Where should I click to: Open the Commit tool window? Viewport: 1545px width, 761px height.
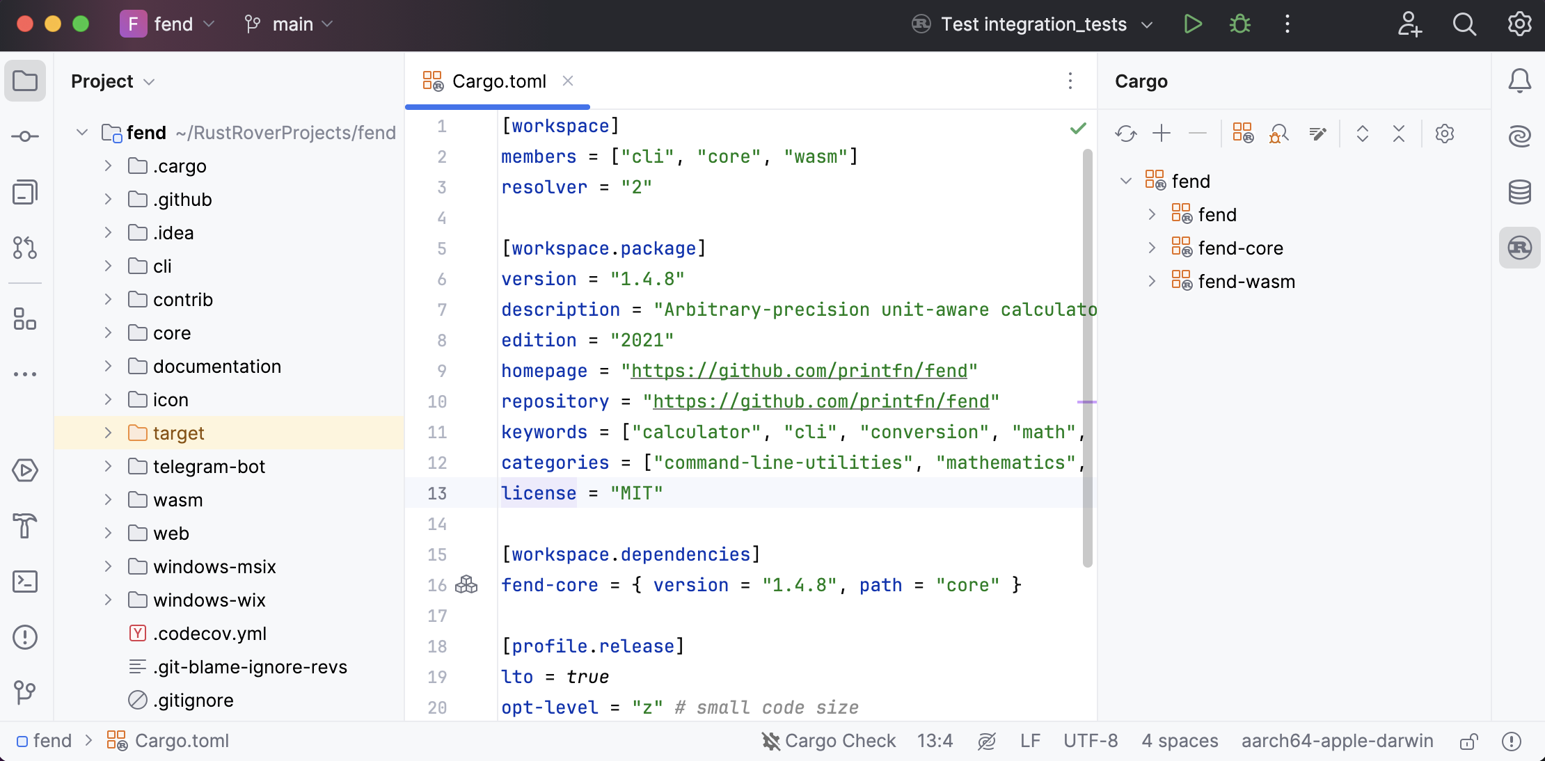25,136
